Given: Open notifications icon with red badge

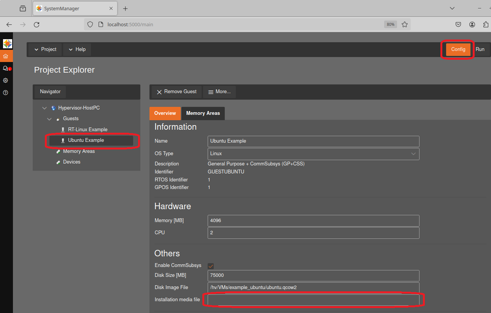Looking at the screenshot, I should (6, 68).
